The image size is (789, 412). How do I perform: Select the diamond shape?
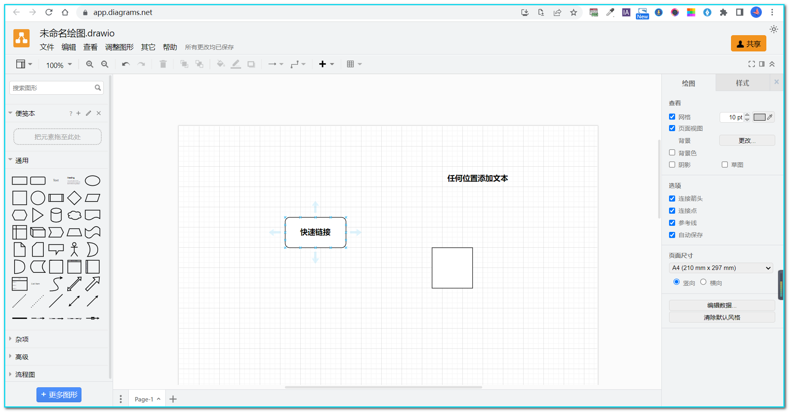coord(74,198)
